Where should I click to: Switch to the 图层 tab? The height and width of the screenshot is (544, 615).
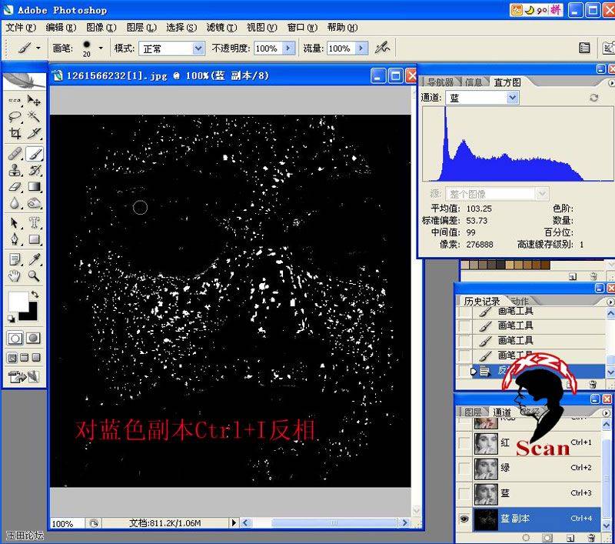(472, 412)
